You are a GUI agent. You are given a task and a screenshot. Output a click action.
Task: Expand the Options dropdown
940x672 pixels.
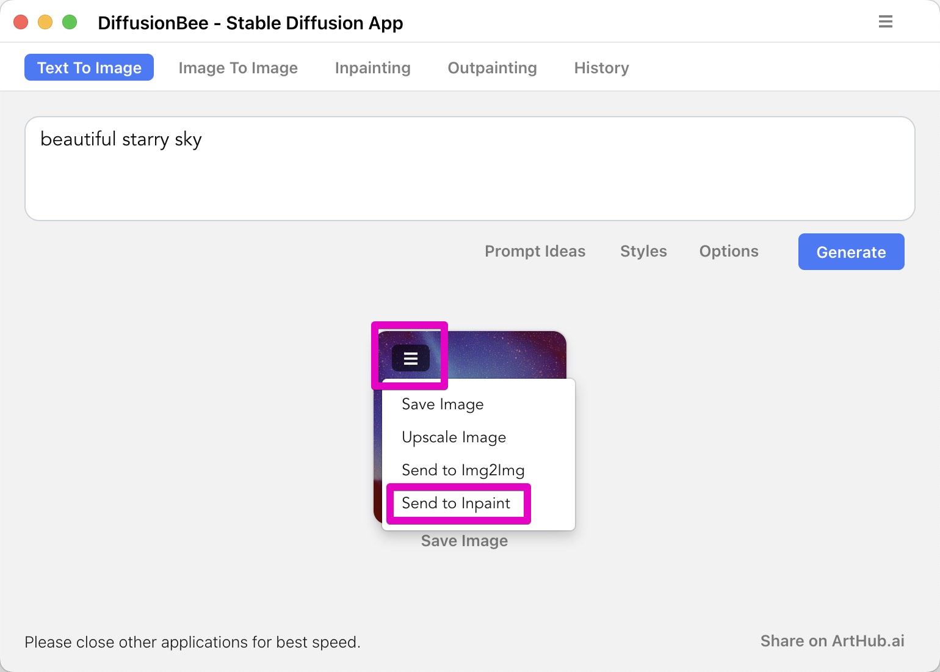[729, 251]
